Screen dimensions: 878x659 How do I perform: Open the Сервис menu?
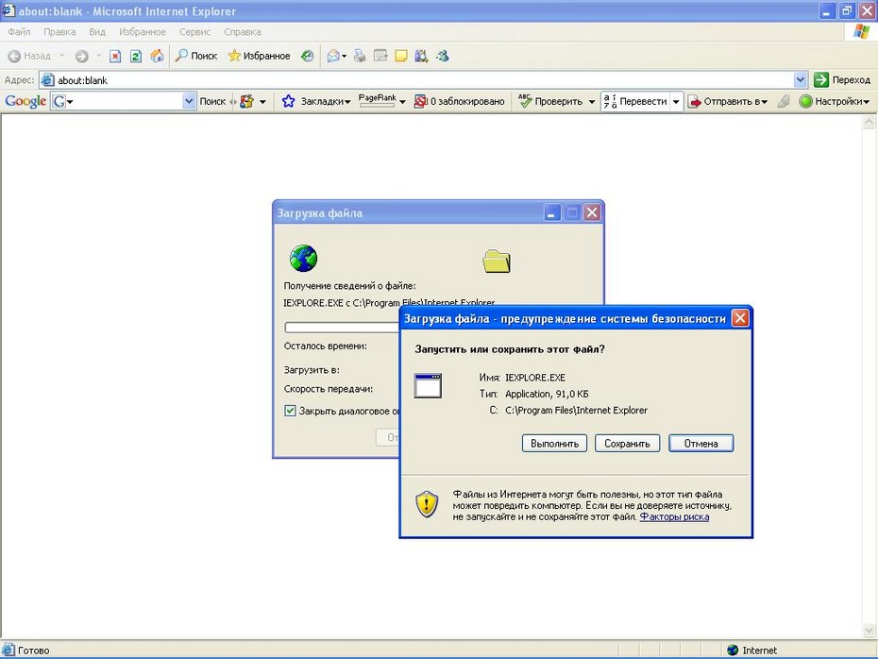click(x=194, y=32)
